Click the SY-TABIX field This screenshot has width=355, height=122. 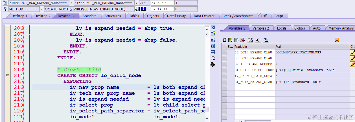coord(162,9)
